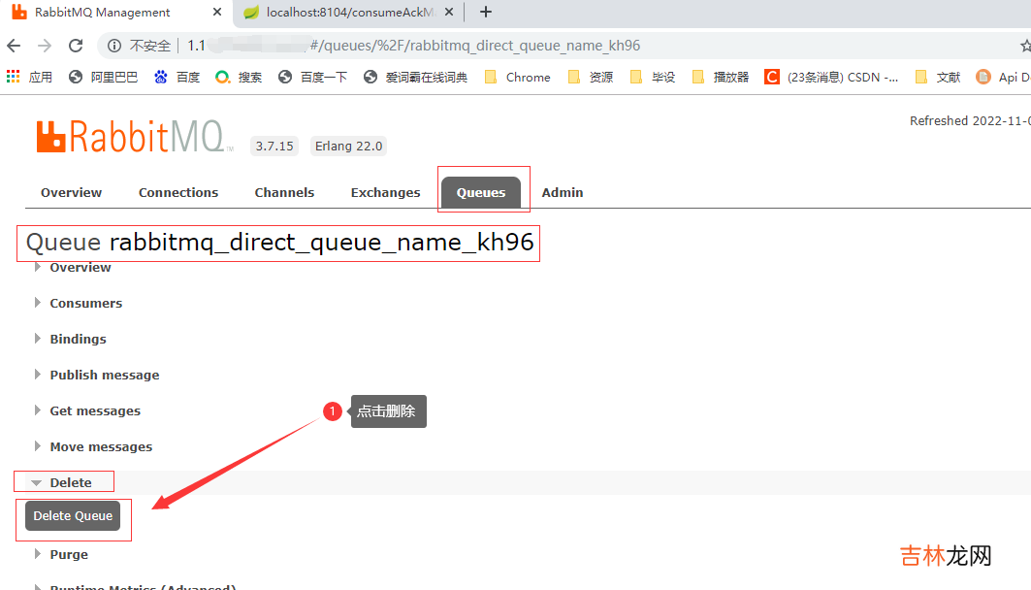Expand the Publish message section

pyautogui.click(x=104, y=375)
